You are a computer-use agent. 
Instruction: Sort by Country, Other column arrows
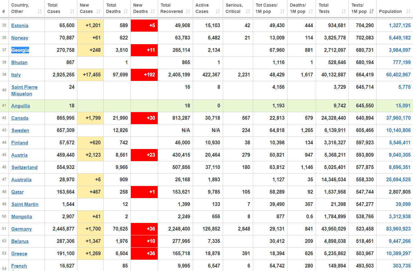pos(39,11)
